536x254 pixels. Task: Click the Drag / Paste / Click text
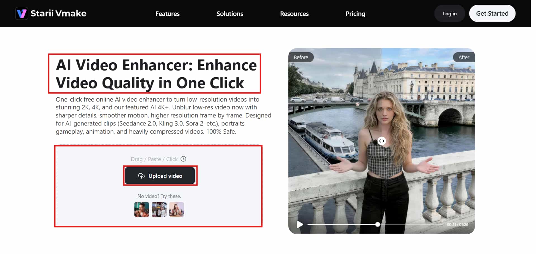pyautogui.click(x=154, y=159)
